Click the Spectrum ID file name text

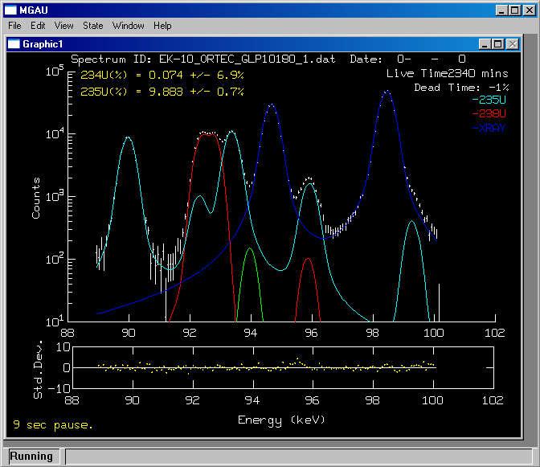click(x=247, y=59)
